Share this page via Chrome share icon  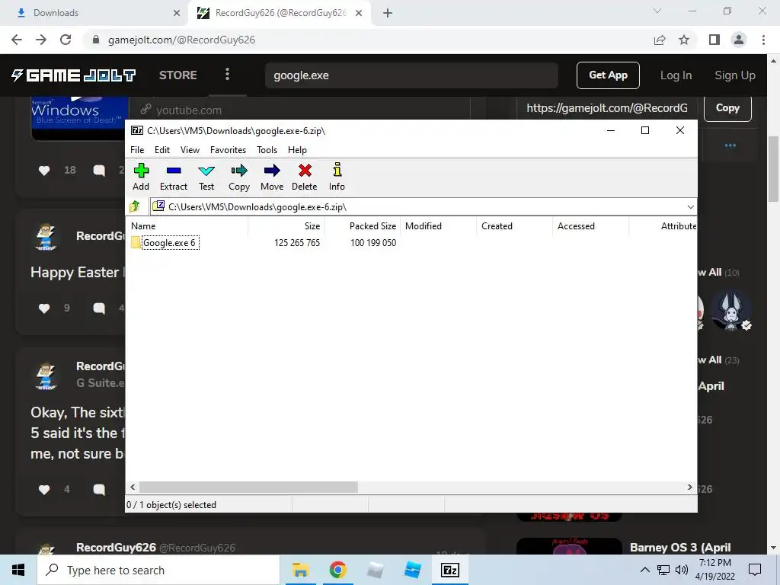660,40
